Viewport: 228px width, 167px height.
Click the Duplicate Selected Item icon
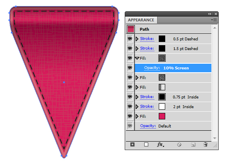click(x=193, y=144)
